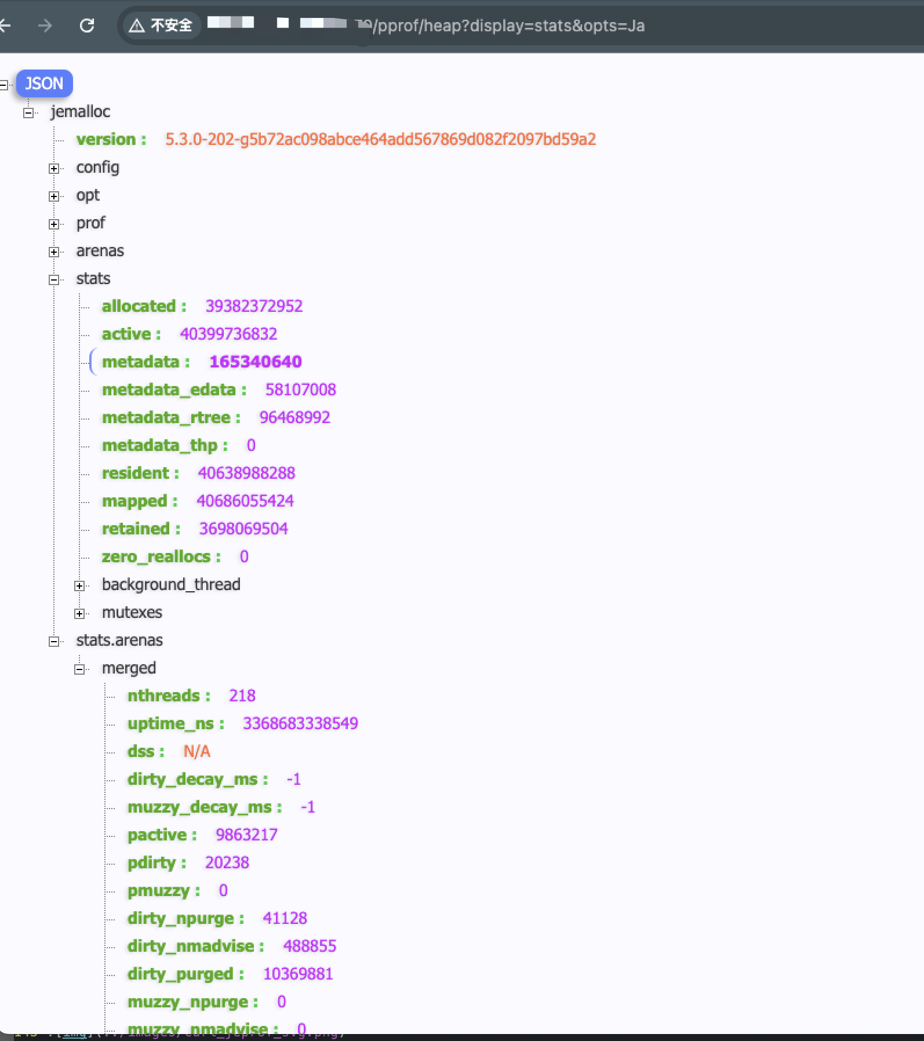Select the mutexes tree label
The width and height of the screenshot is (924, 1041).
[x=132, y=613]
